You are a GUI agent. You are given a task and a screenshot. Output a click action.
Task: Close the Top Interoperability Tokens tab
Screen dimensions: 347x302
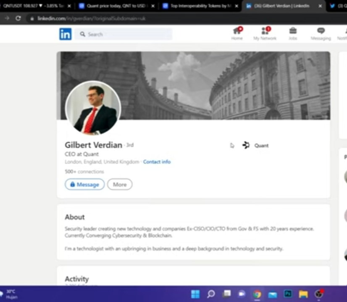coord(237,6)
